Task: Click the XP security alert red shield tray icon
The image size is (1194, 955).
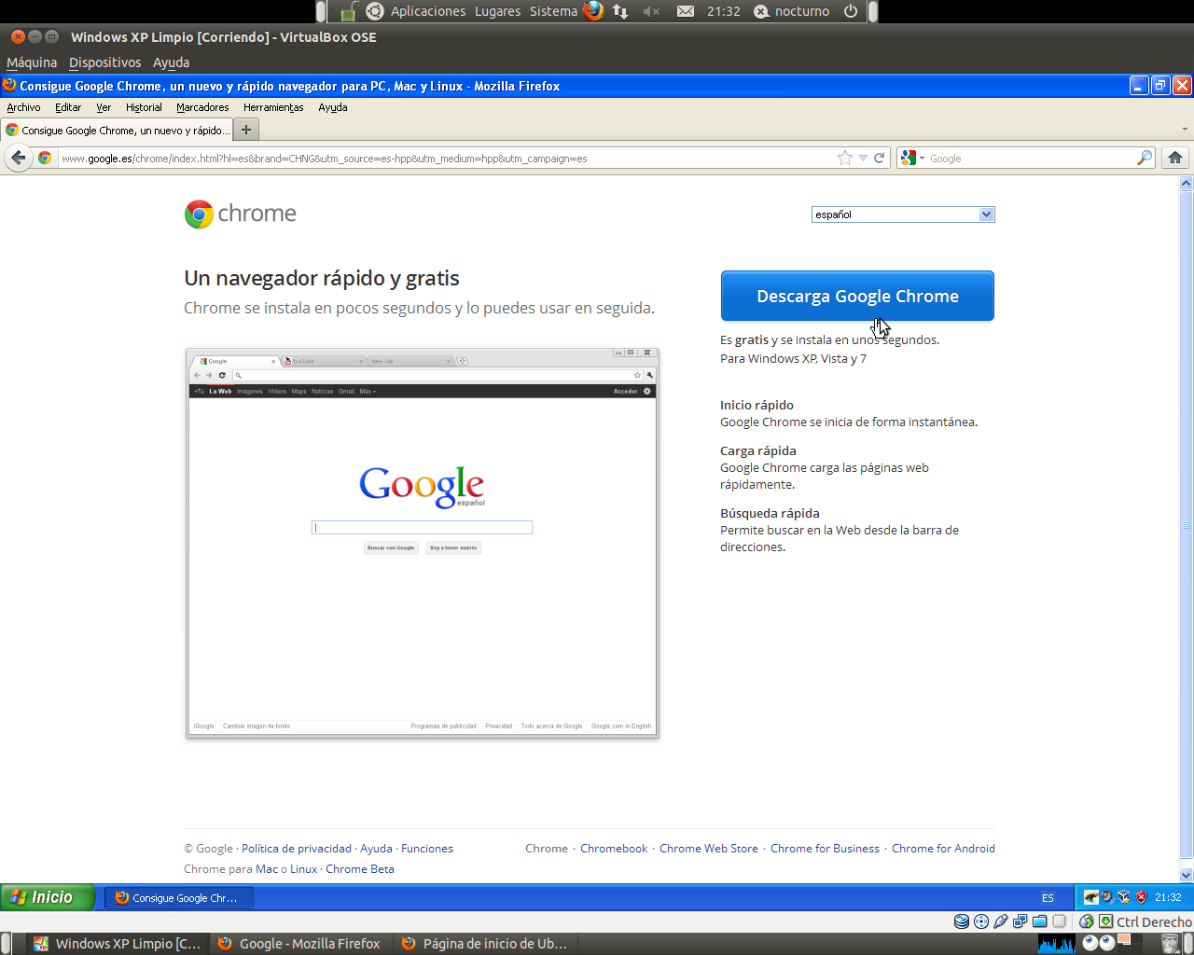Action: pos(1141,897)
